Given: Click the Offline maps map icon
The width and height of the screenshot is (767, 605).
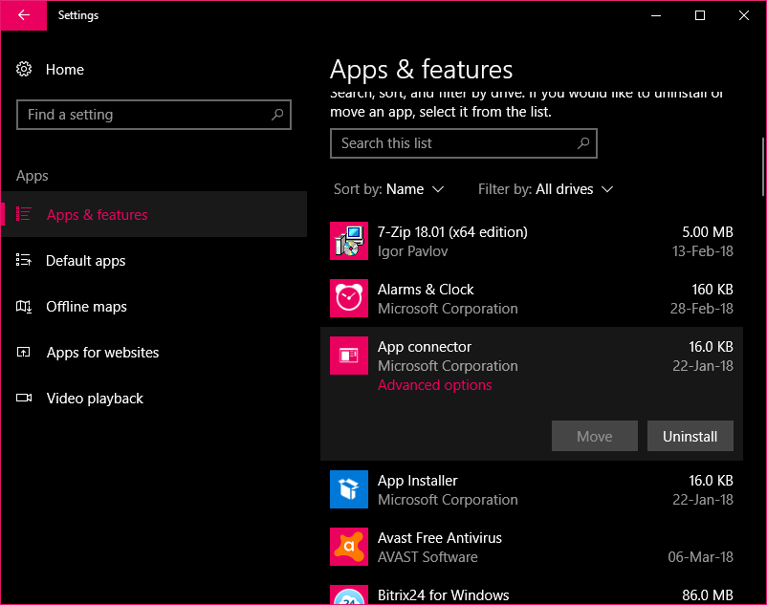Looking at the screenshot, I should [24, 307].
